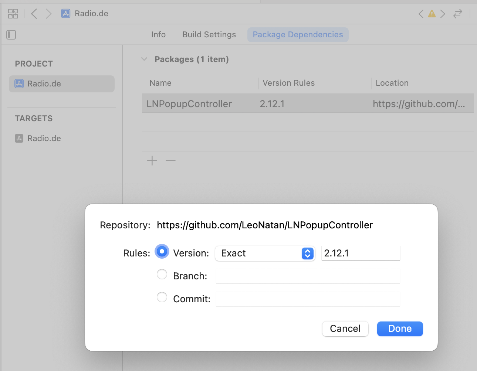Click the version number field 2.12.1
Image resolution: width=477 pixels, height=371 pixels.
click(361, 253)
